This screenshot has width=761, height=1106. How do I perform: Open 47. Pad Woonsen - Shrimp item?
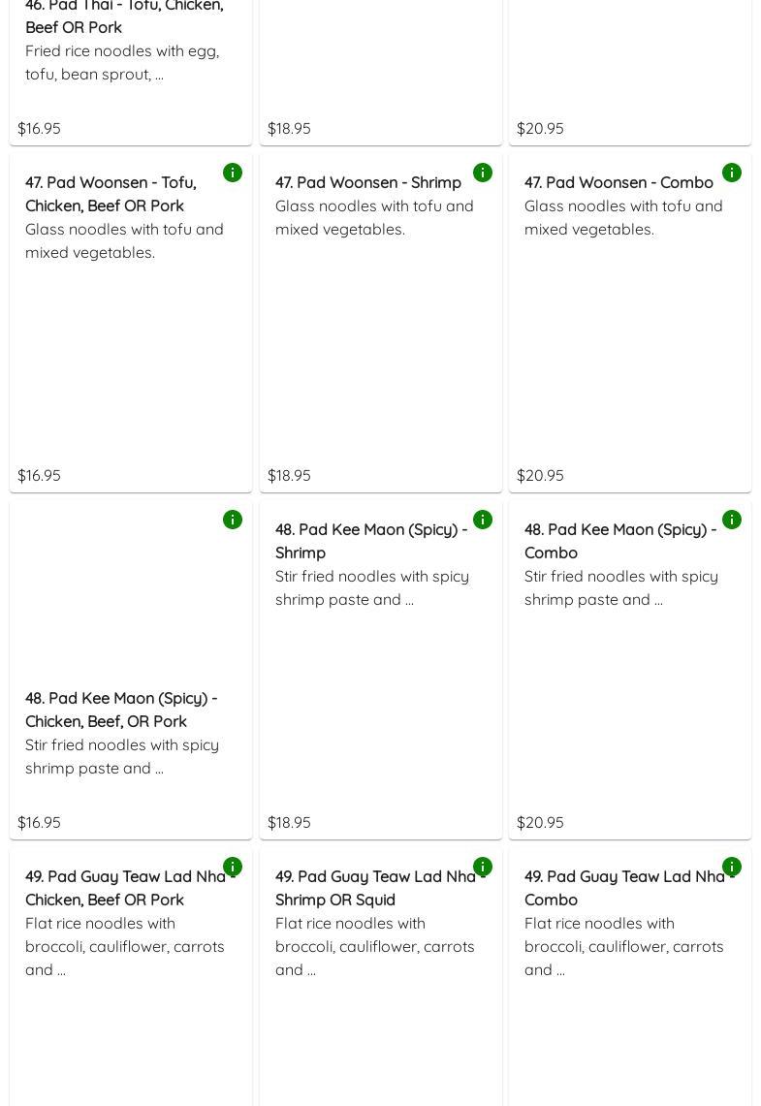[x=368, y=182]
